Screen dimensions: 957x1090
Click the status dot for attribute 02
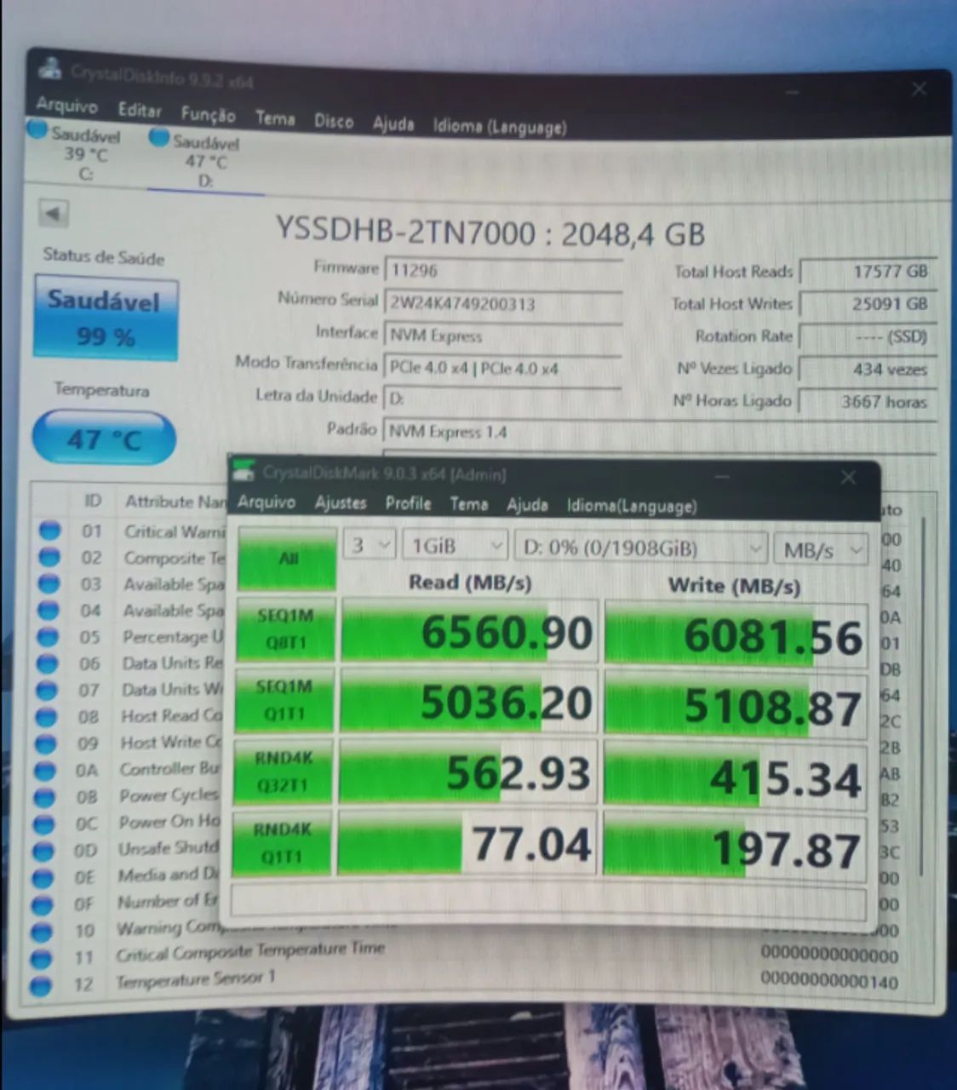[x=49, y=557]
